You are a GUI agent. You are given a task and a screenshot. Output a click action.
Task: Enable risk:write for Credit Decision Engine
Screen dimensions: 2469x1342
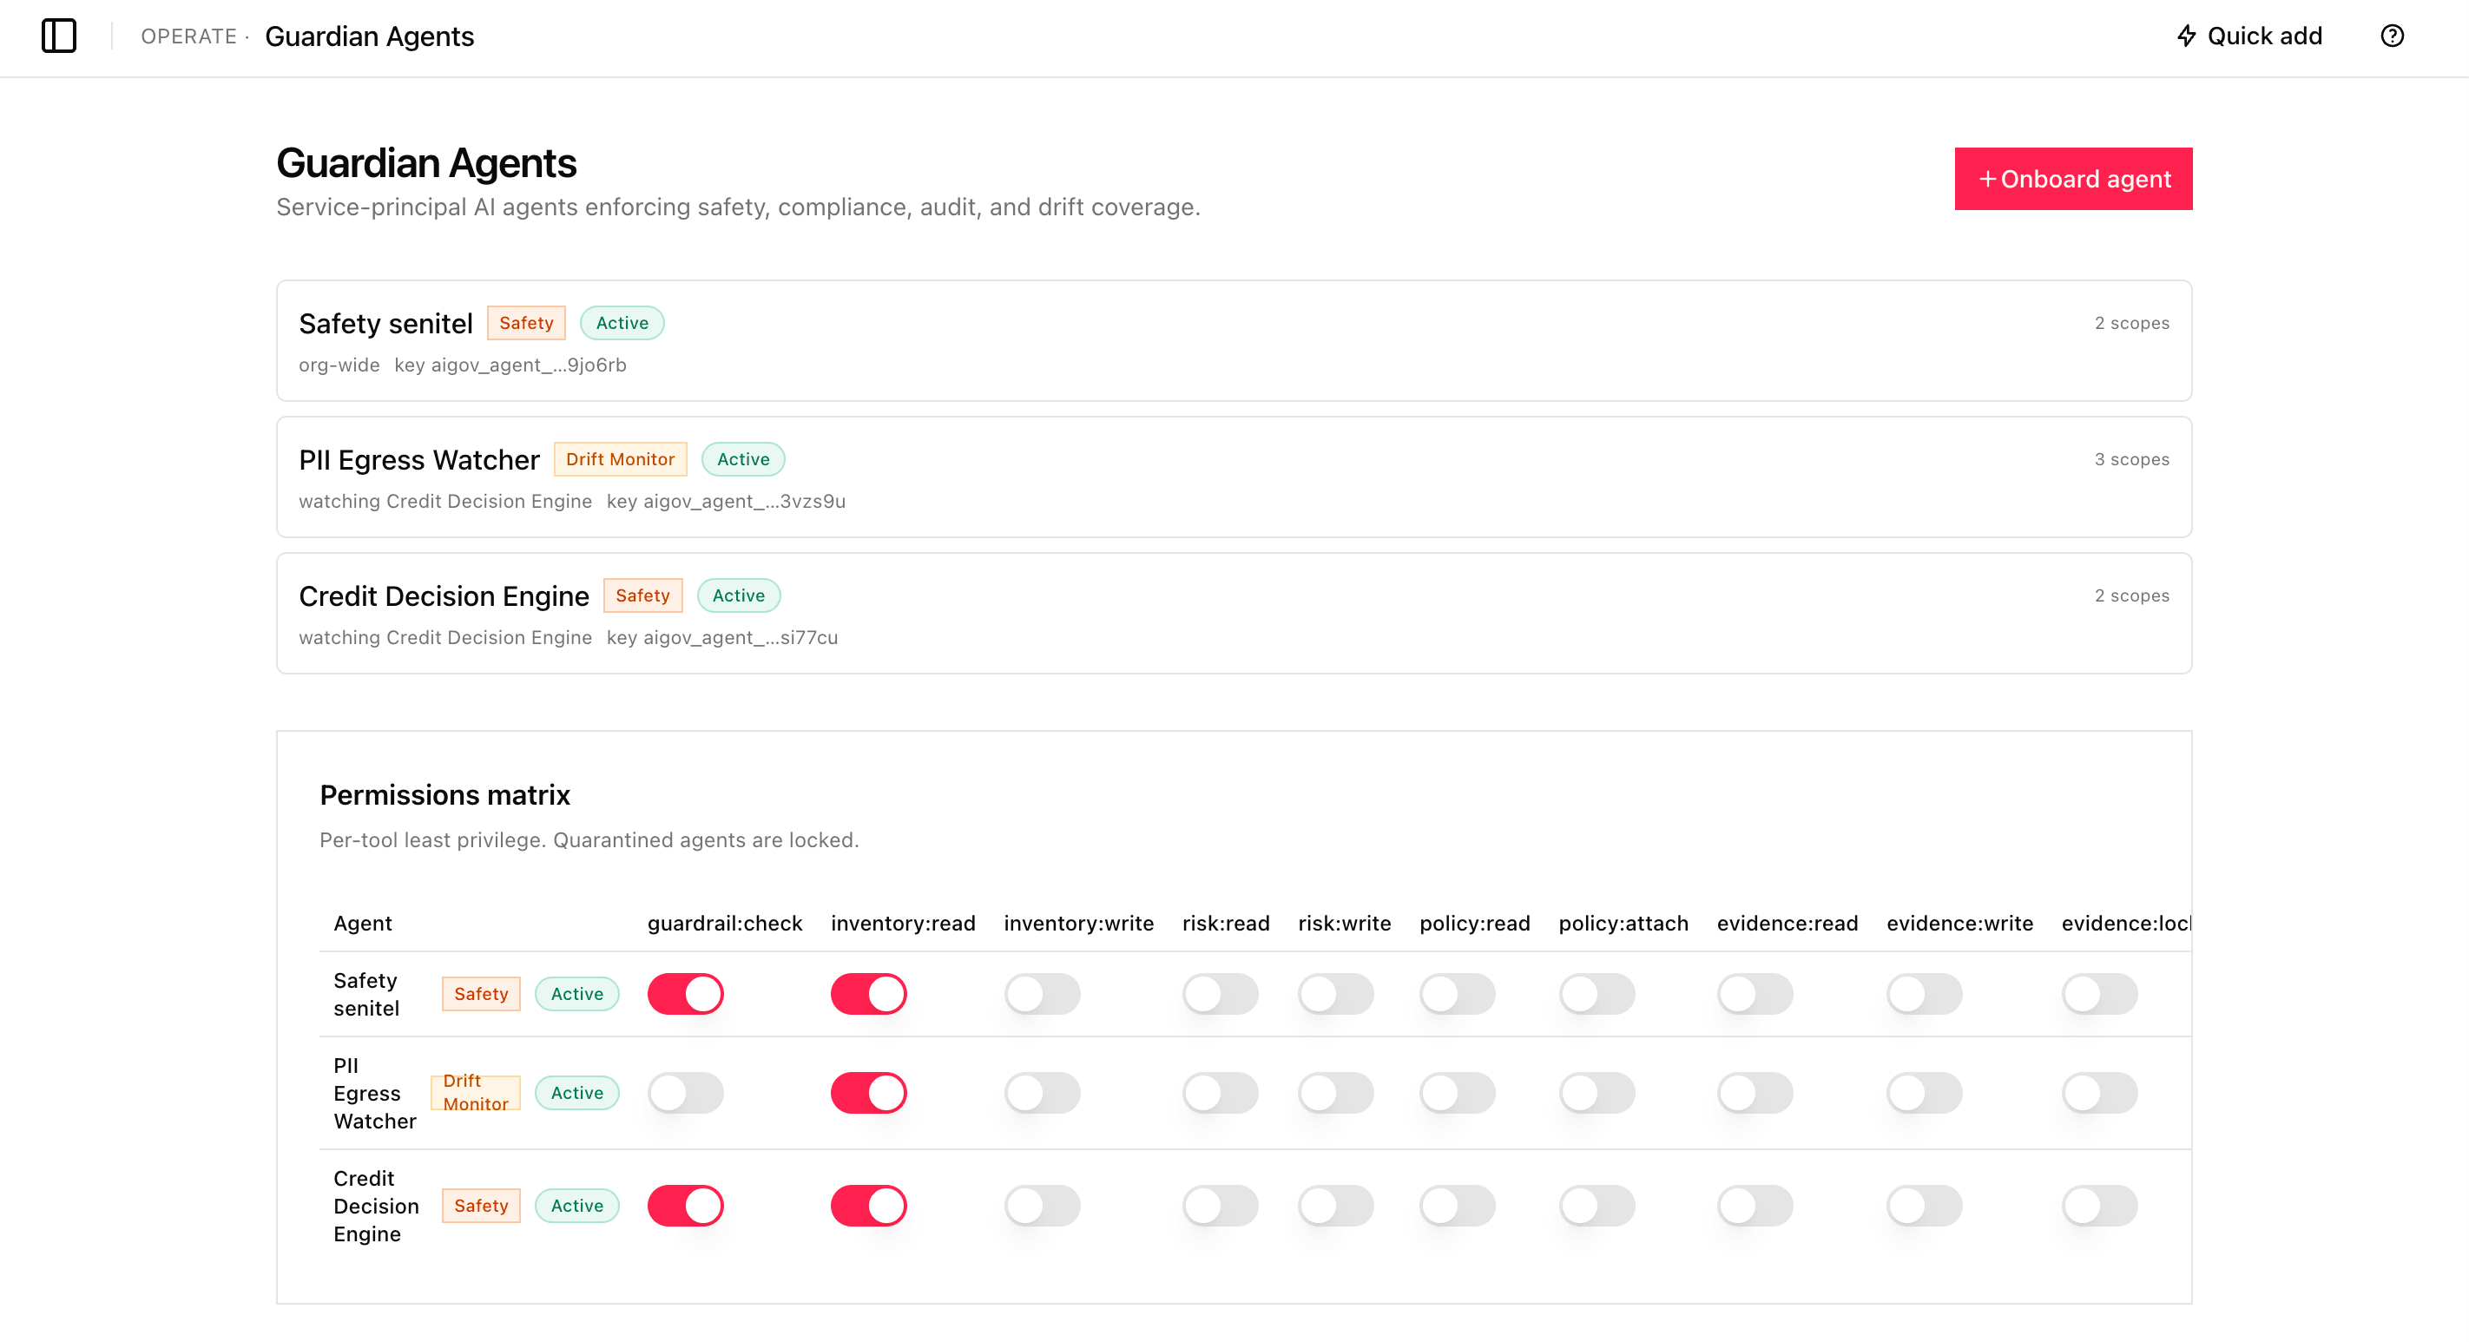[1335, 1206]
